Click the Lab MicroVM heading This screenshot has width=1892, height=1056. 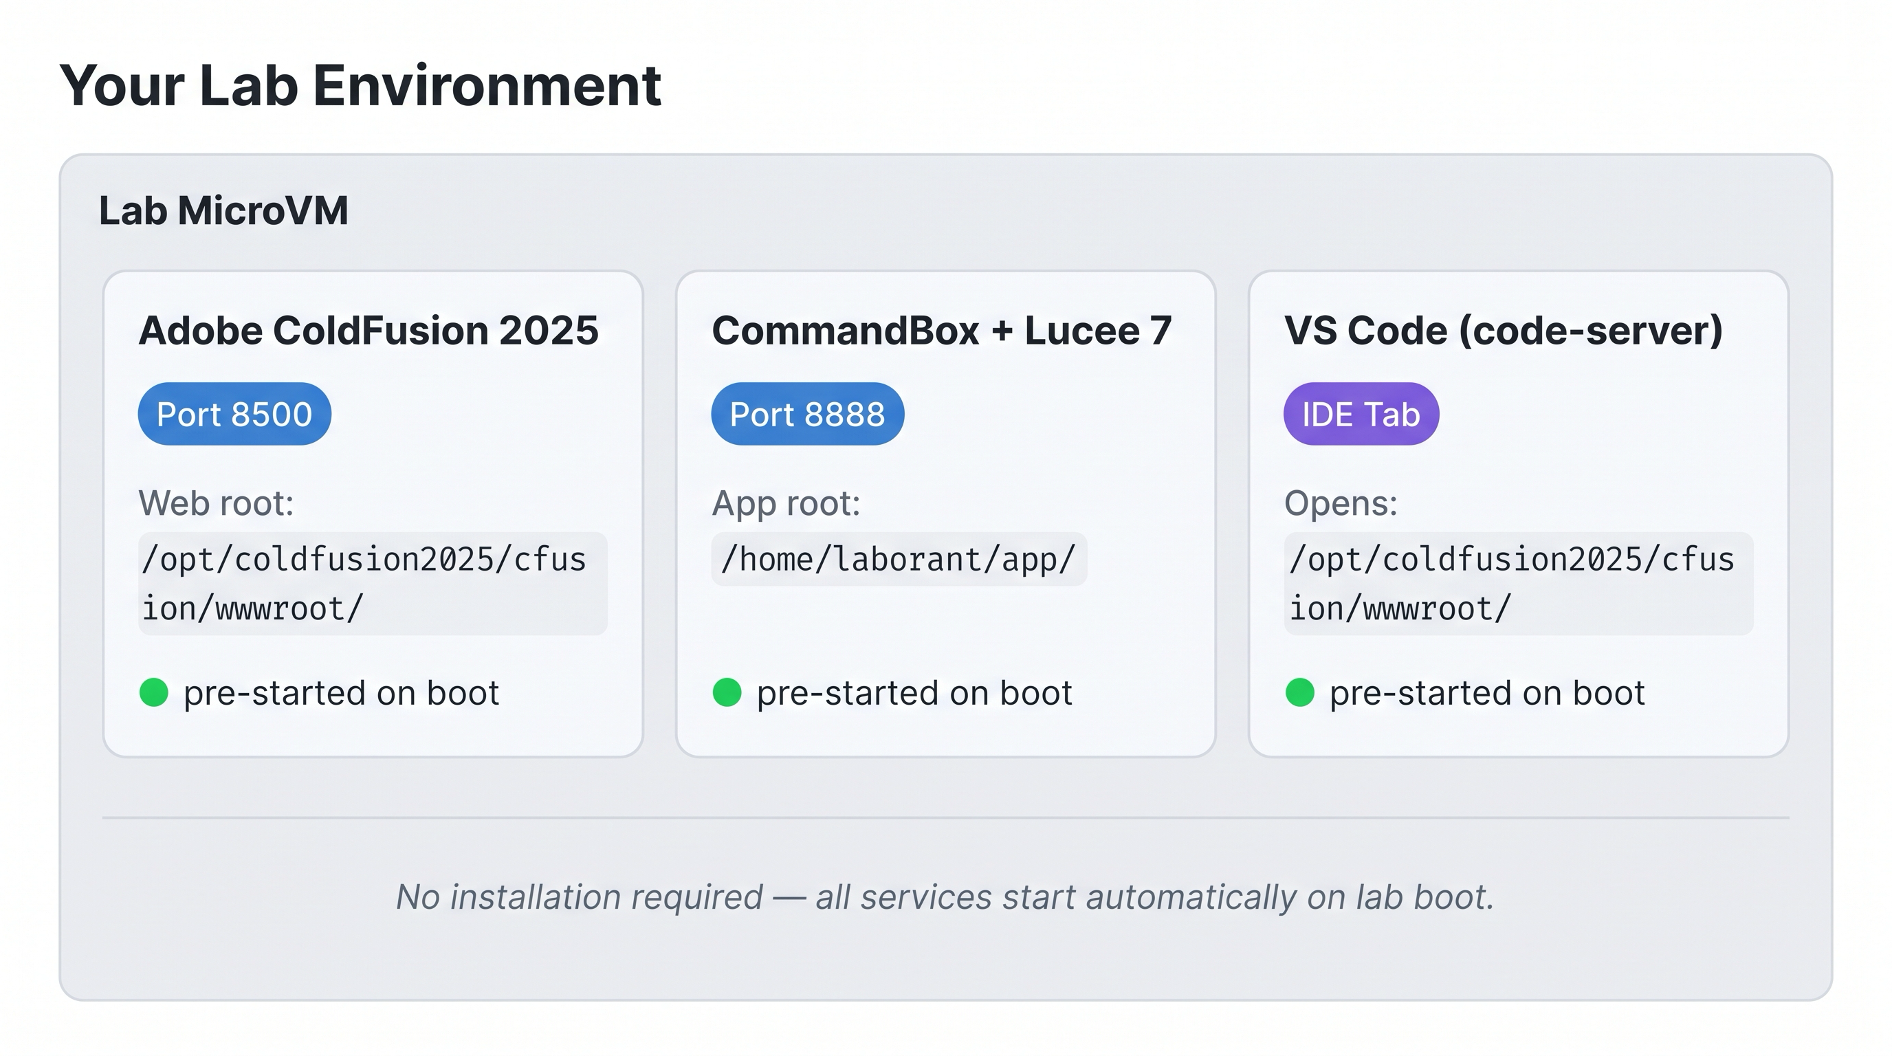click(223, 211)
